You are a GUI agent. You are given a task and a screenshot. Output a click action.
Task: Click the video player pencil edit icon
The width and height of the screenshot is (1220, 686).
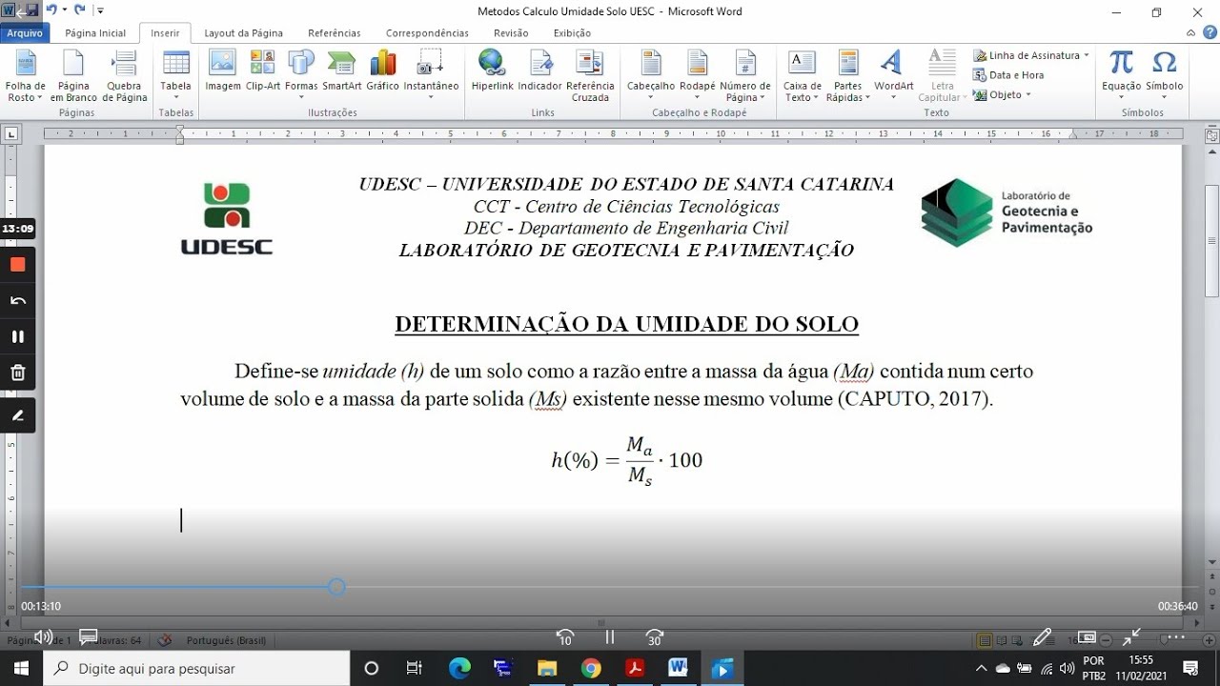pos(1043,636)
